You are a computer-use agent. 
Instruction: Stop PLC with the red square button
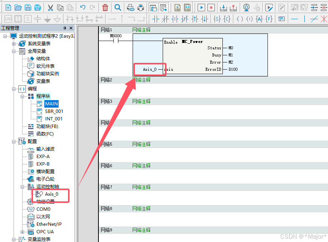[x=211, y=8]
